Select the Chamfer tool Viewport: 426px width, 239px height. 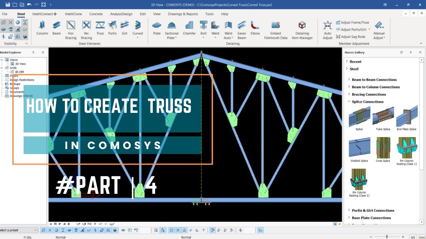(x=189, y=28)
